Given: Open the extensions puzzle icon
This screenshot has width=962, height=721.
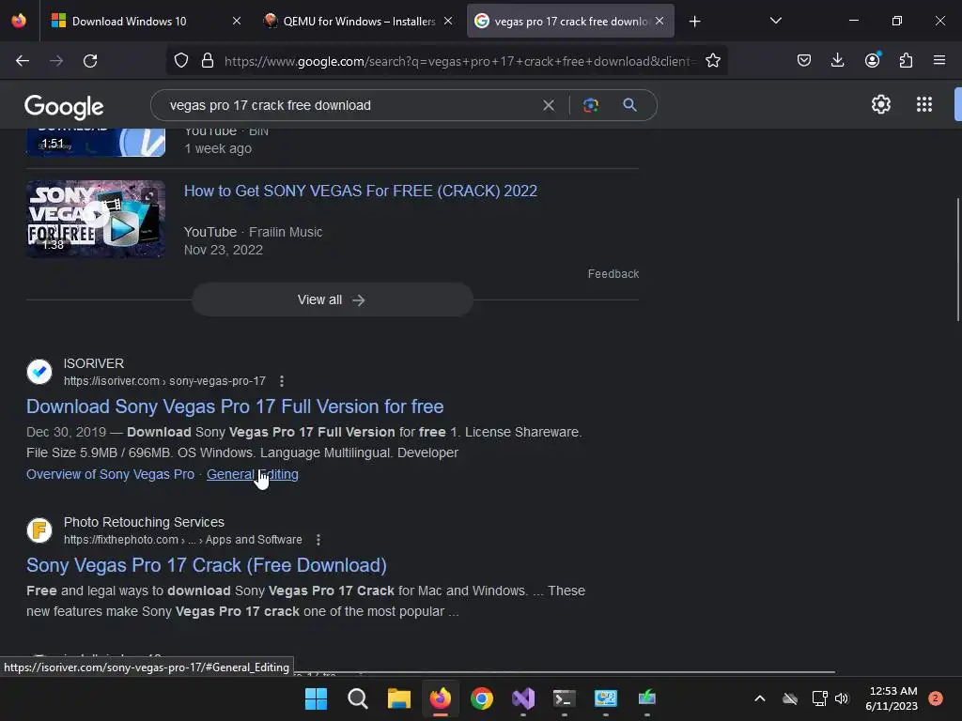Looking at the screenshot, I should [906, 61].
